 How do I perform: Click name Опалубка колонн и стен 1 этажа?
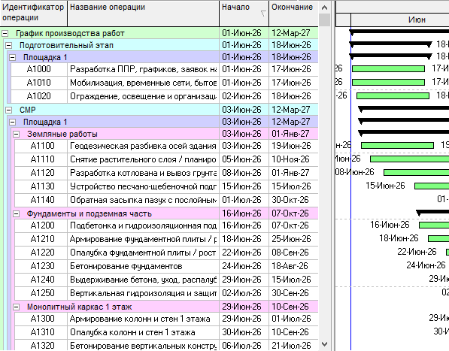[132, 332]
